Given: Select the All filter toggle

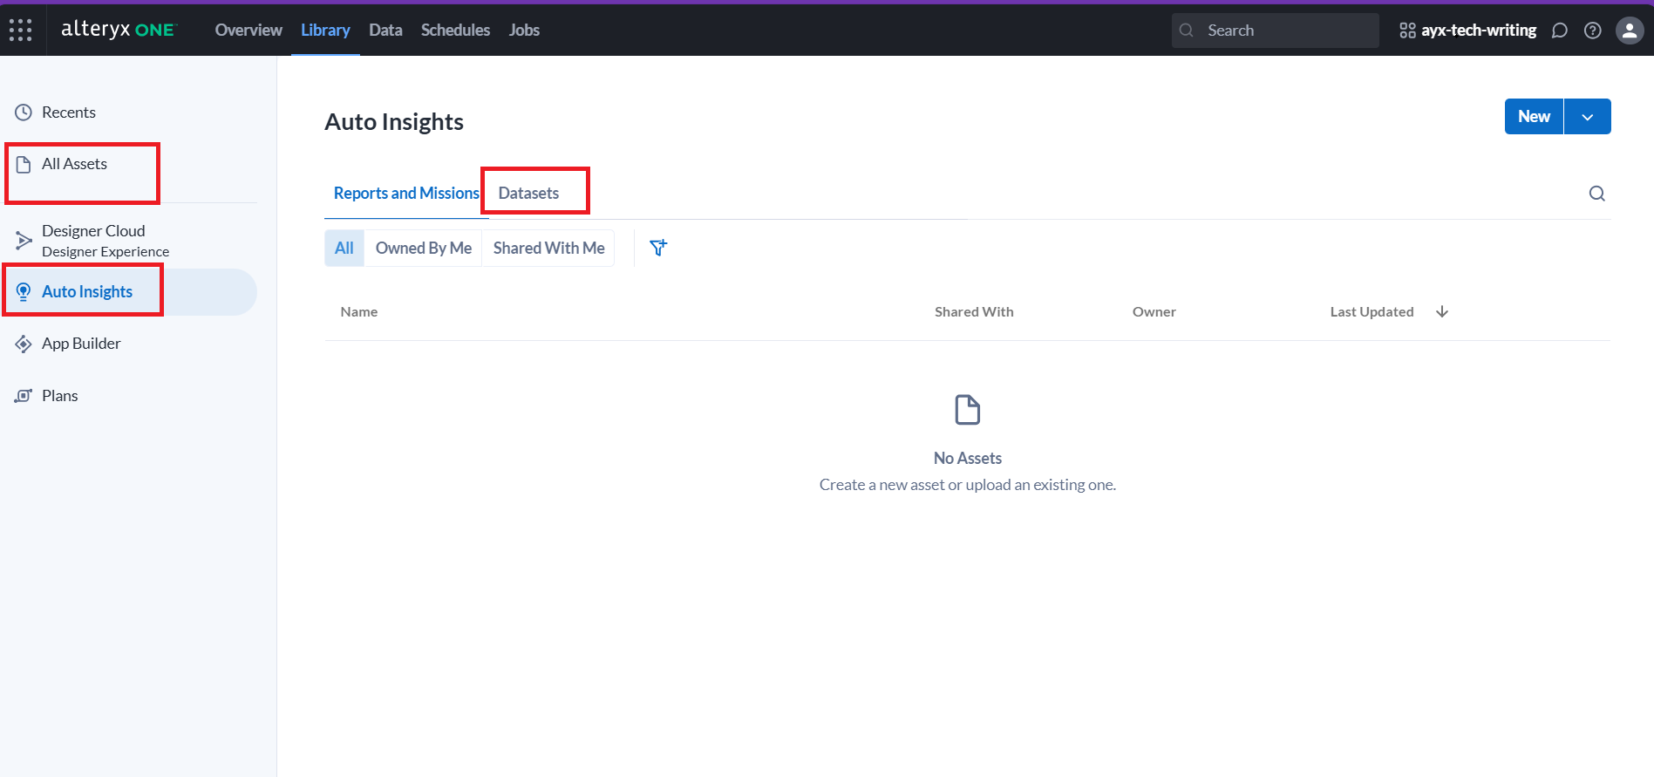Looking at the screenshot, I should click(x=344, y=248).
